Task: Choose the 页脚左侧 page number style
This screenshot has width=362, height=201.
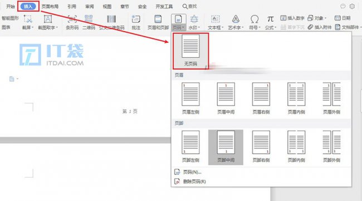Action: (190, 147)
